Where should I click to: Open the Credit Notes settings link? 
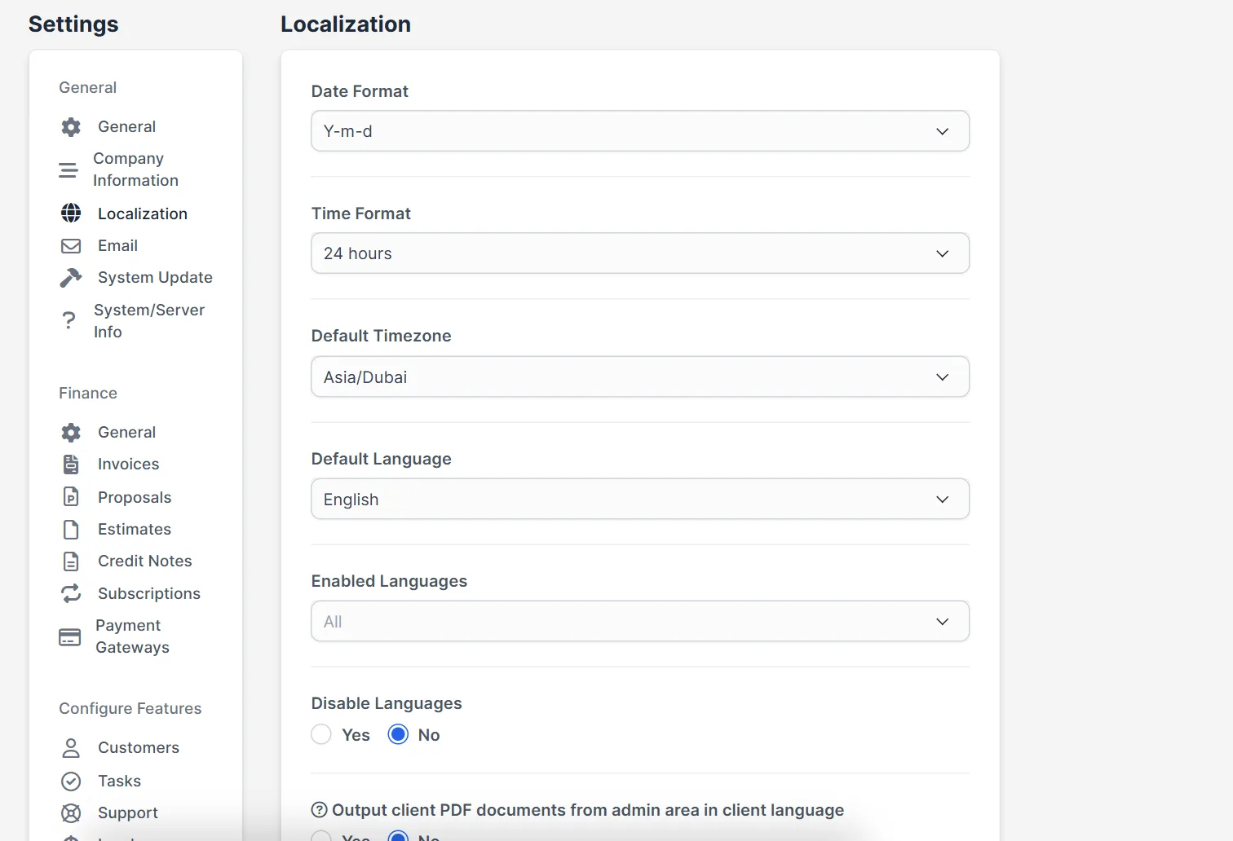pos(145,561)
